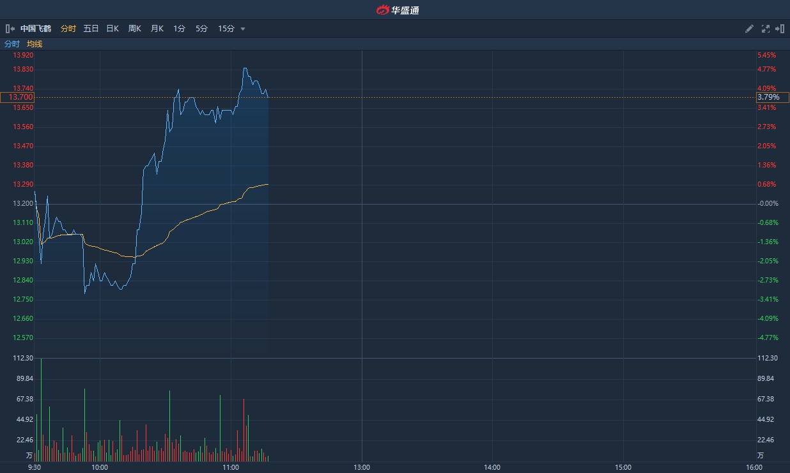Screen dimensions: 790x473
Task: Switch to the 1分 one-minute chart
Action: tap(179, 29)
